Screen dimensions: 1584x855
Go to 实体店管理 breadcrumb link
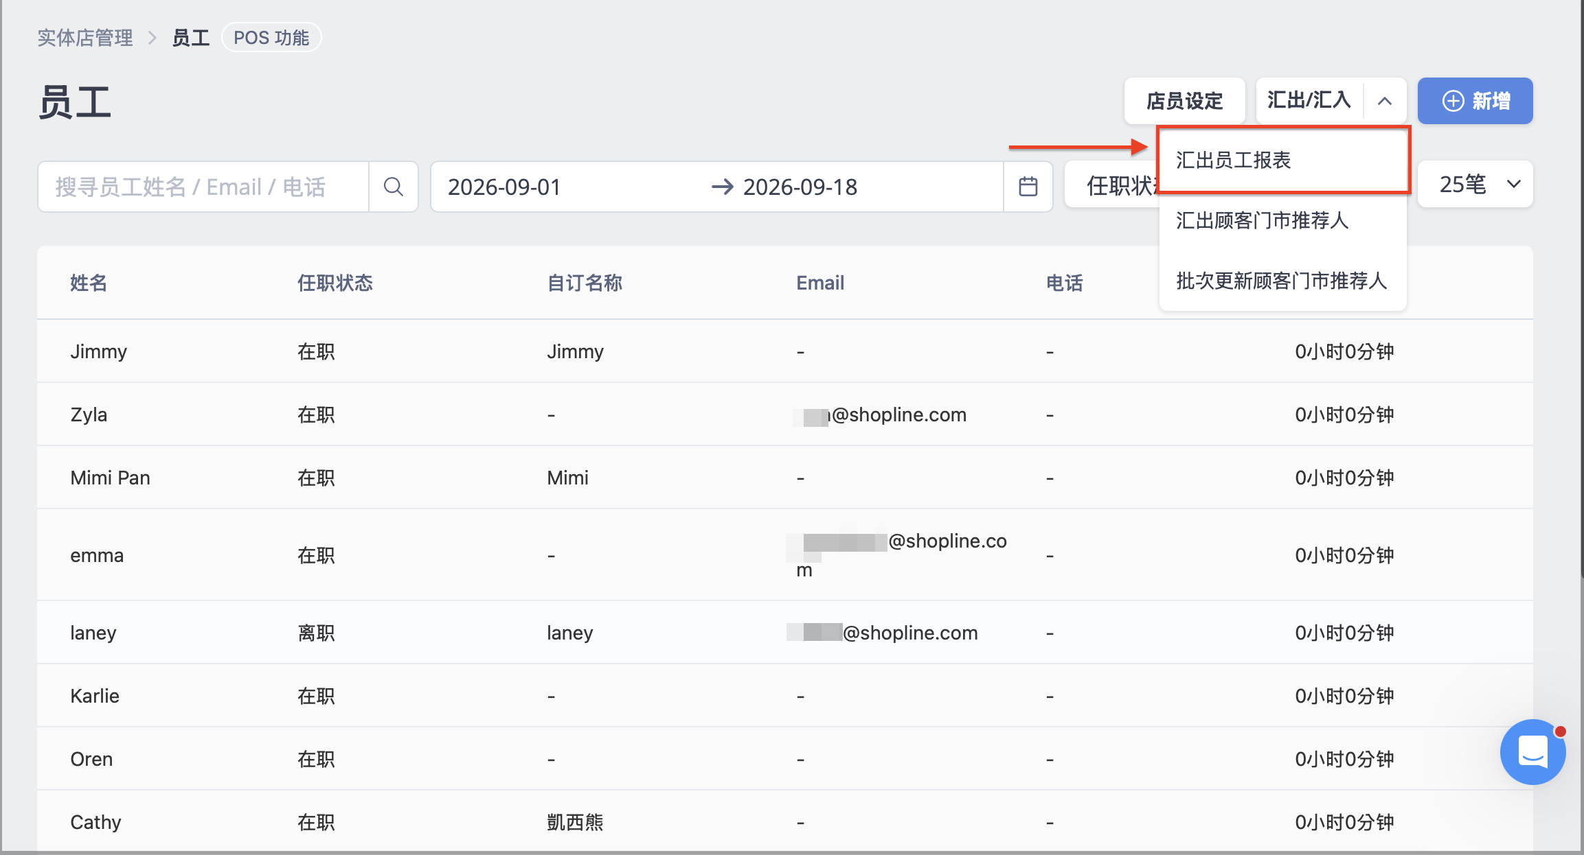click(85, 38)
